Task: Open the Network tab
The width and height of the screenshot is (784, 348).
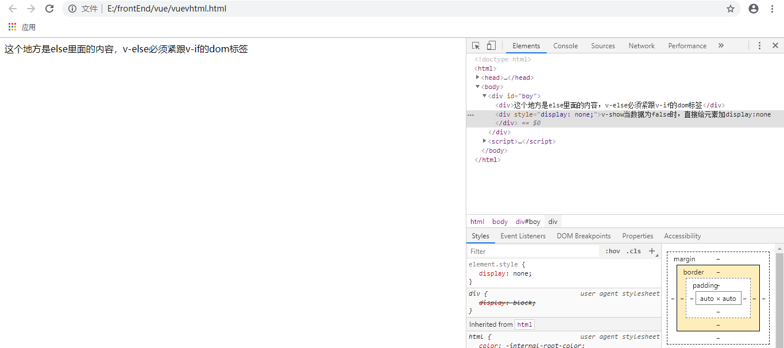Action: [x=642, y=46]
